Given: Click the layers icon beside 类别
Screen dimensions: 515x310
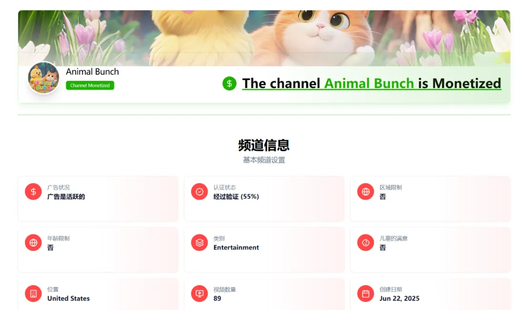Looking at the screenshot, I should (199, 242).
